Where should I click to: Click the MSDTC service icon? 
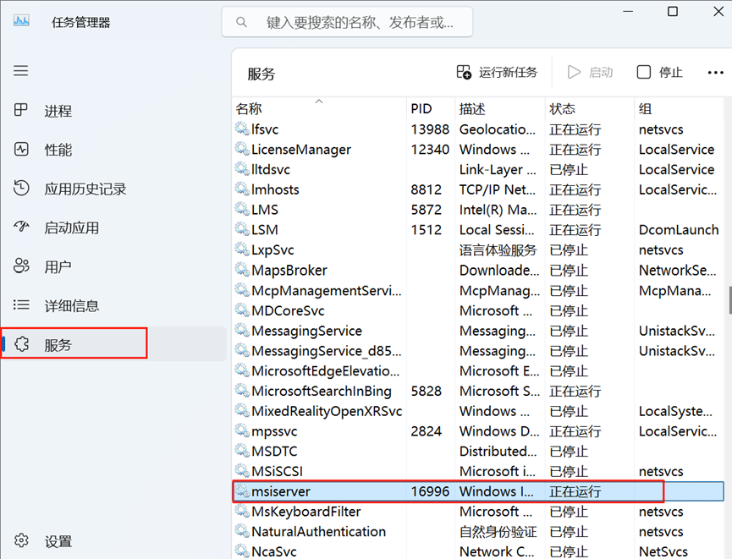click(242, 450)
